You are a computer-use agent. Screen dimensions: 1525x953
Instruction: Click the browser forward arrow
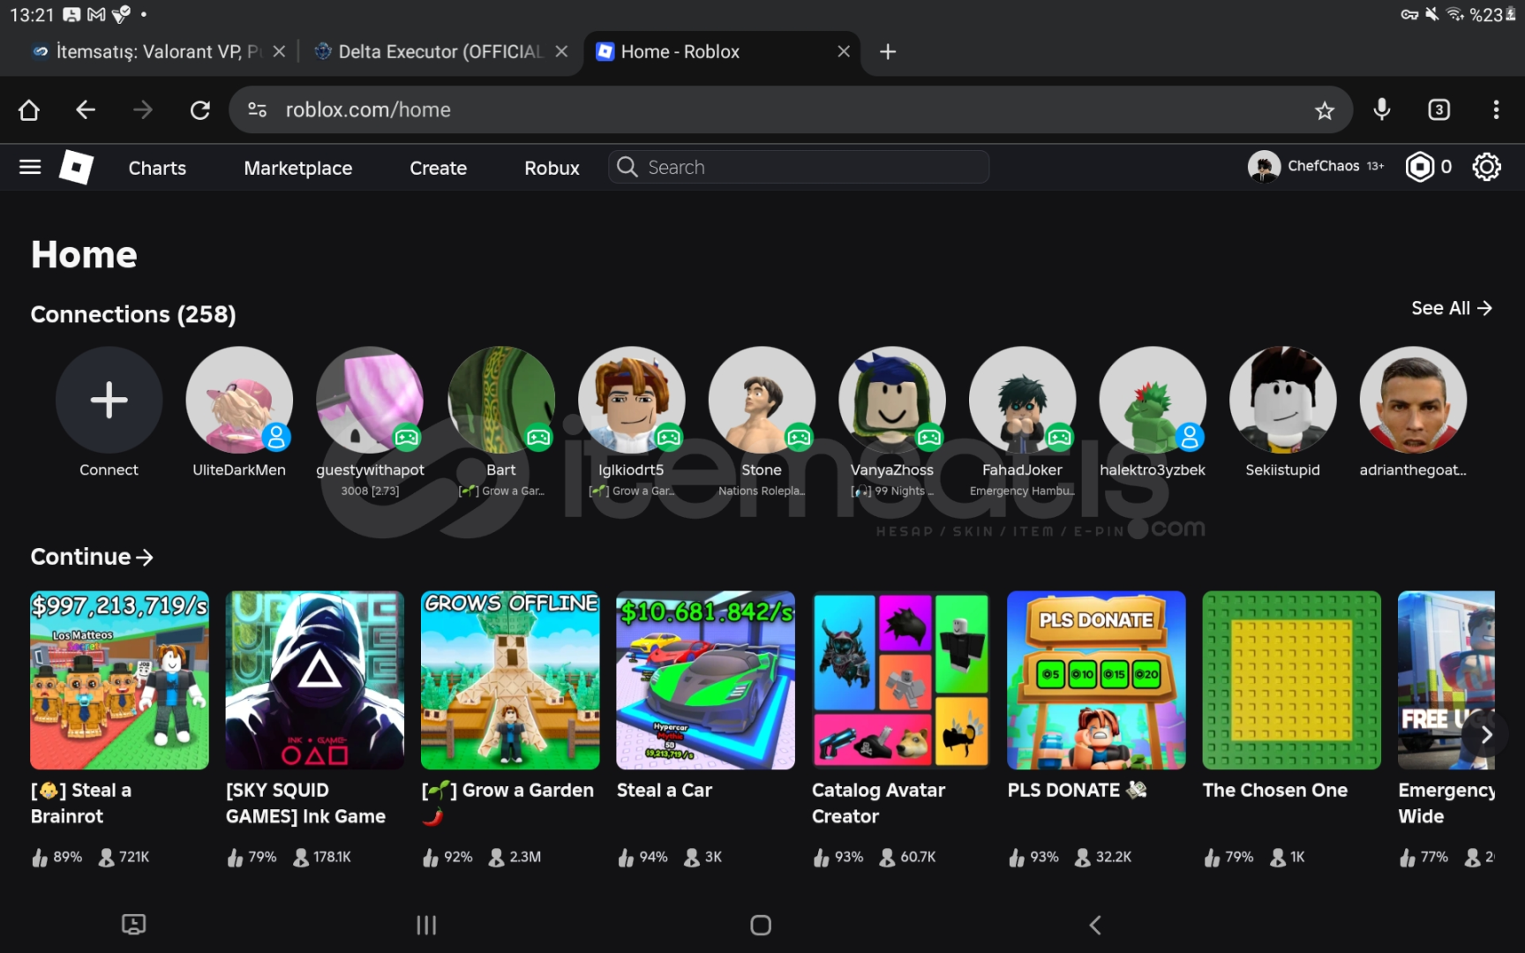click(142, 109)
